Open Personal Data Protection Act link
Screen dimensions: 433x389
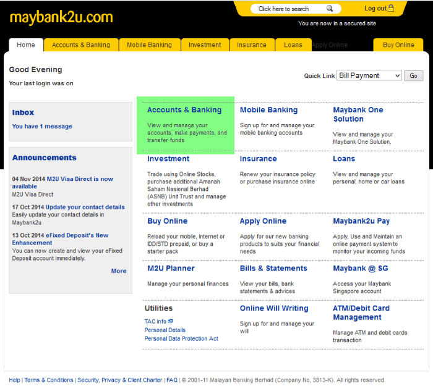(x=181, y=338)
